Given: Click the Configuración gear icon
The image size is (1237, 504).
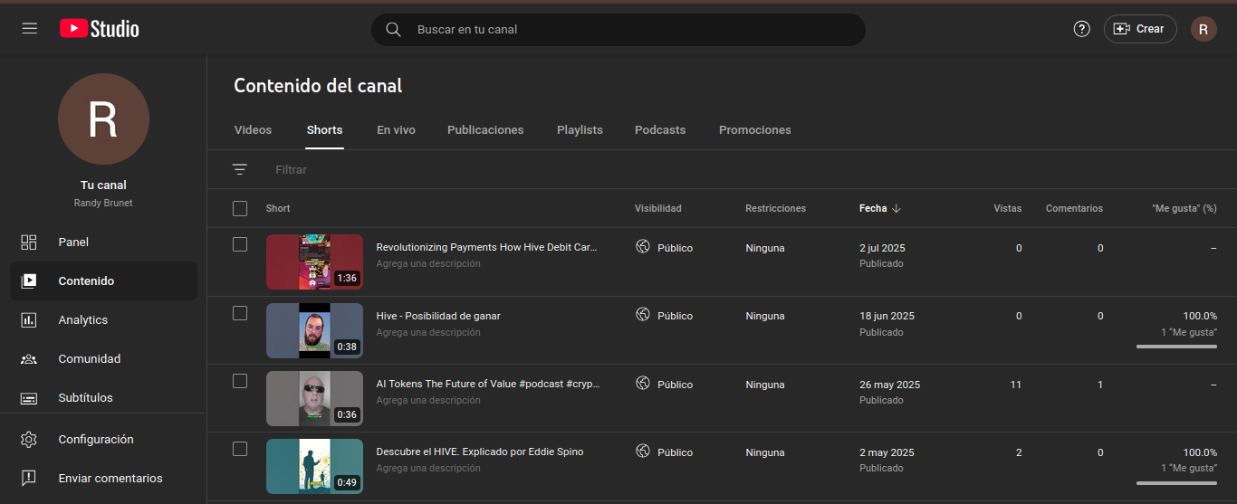Looking at the screenshot, I should (x=29, y=440).
